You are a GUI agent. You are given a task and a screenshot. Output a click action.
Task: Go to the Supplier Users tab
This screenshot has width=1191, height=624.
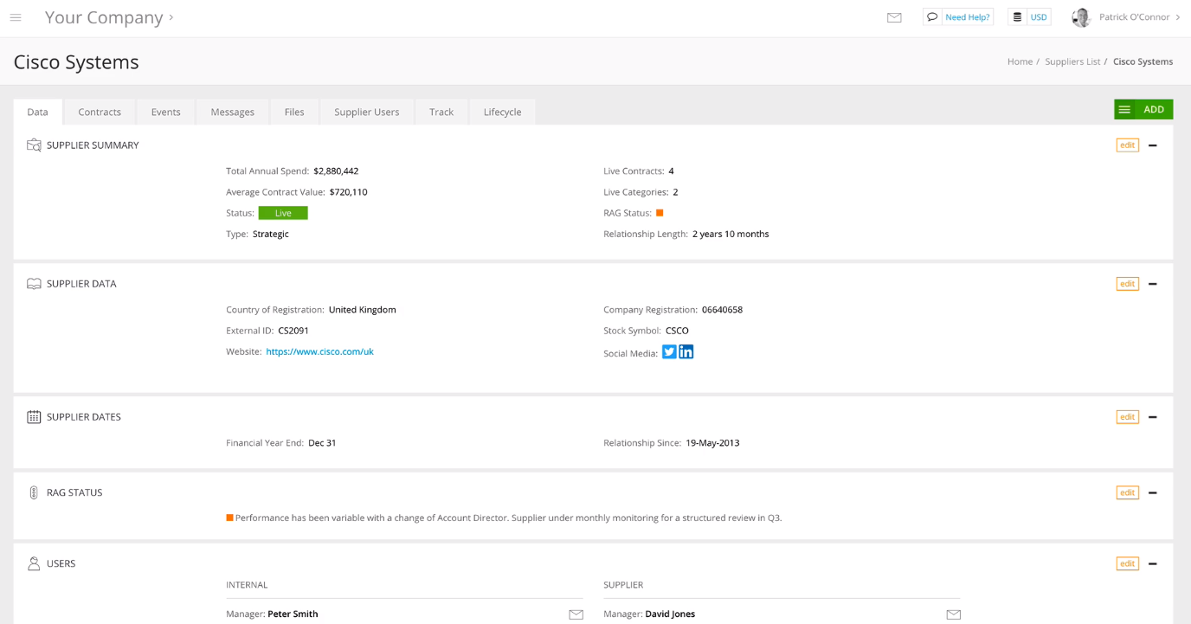click(x=367, y=112)
